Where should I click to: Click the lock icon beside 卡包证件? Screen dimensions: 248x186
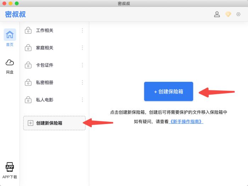click(x=28, y=65)
